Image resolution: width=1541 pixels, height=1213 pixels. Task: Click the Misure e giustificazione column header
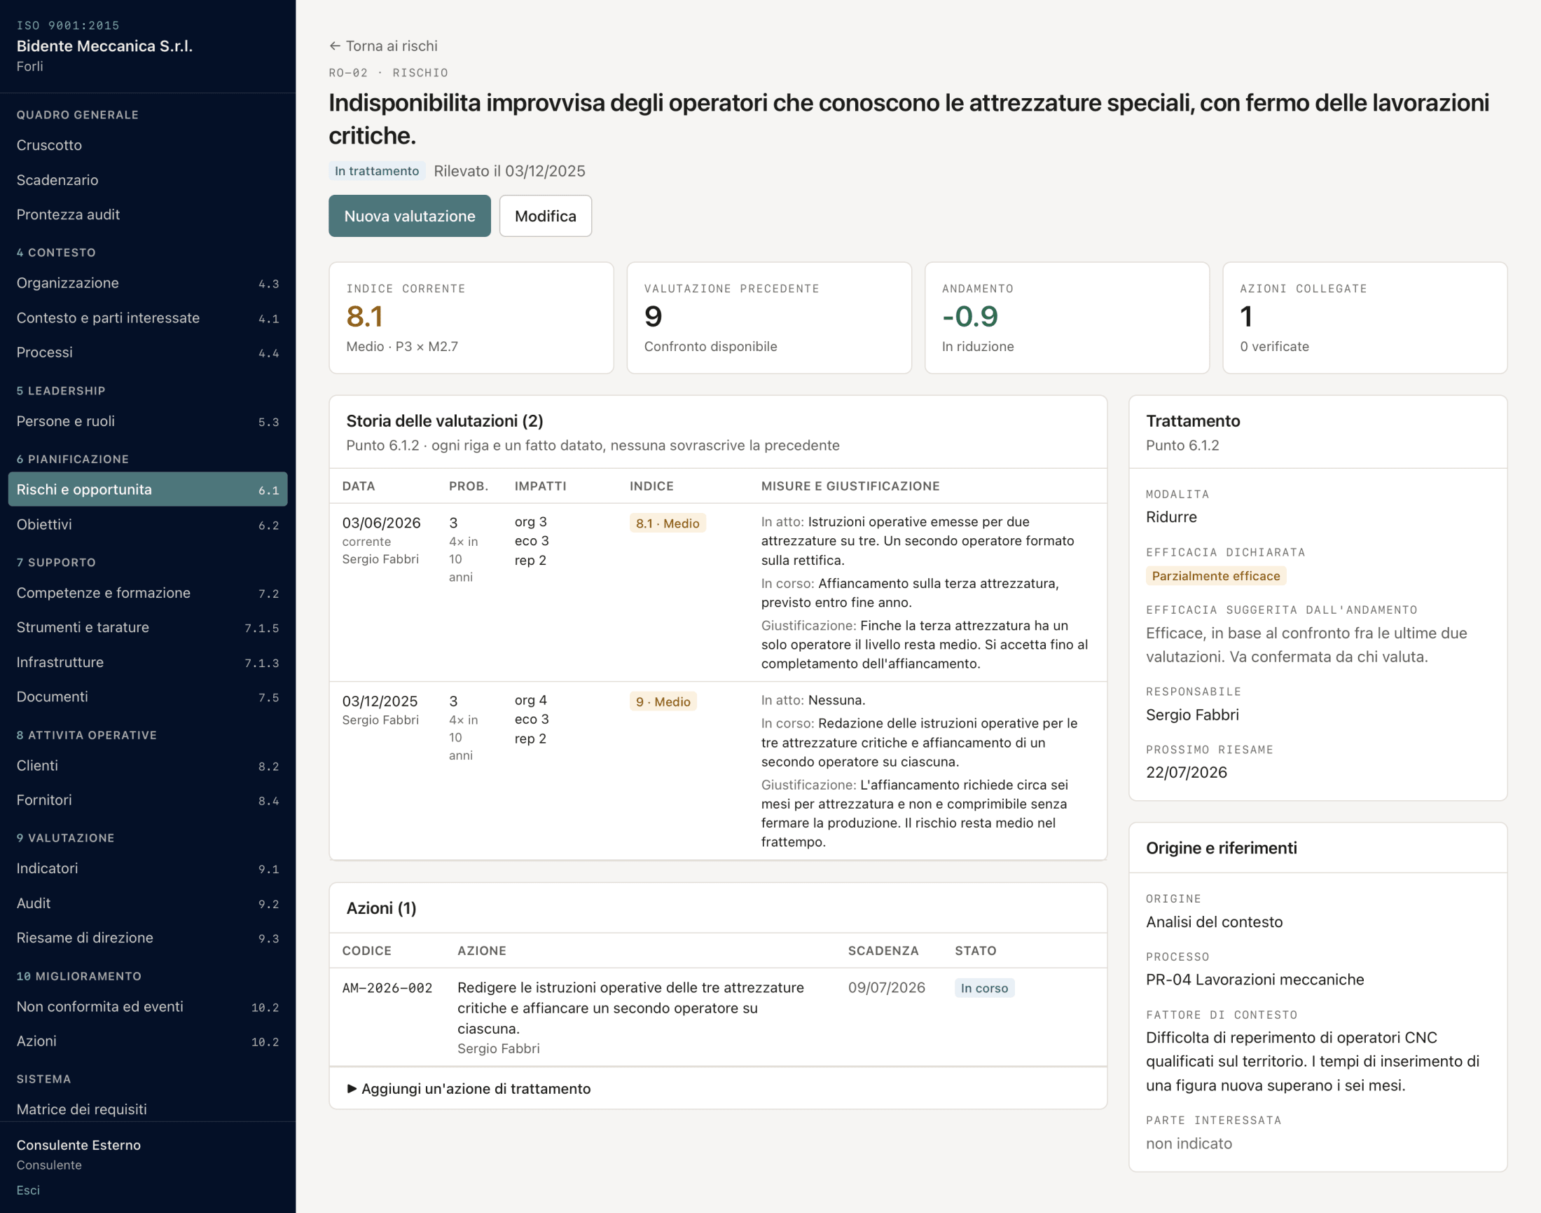(x=850, y=486)
